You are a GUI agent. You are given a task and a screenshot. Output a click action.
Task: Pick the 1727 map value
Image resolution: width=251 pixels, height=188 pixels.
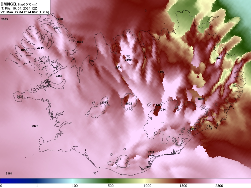pyautogui.click(x=151, y=152)
